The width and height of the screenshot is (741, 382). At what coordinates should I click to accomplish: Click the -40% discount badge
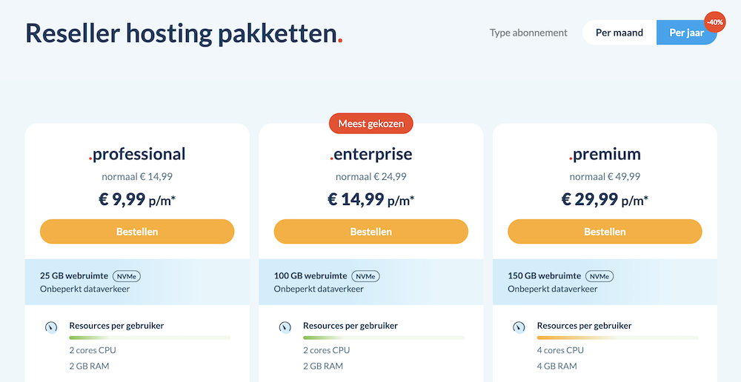coord(715,23)
